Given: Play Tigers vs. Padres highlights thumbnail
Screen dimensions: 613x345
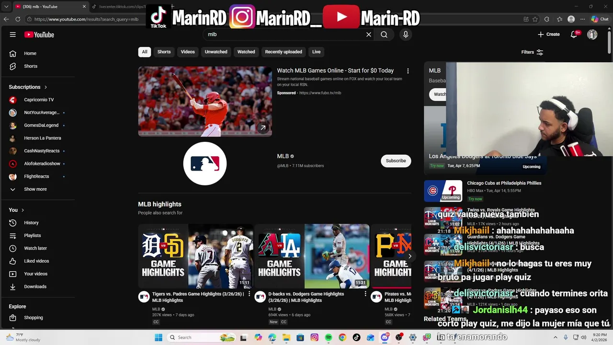Looking at the screenshot, I should 196,256.
